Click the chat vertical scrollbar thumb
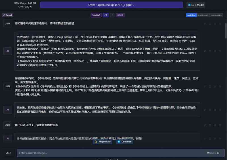This screenshot has height=160, width=227. [x=226, y=31]
